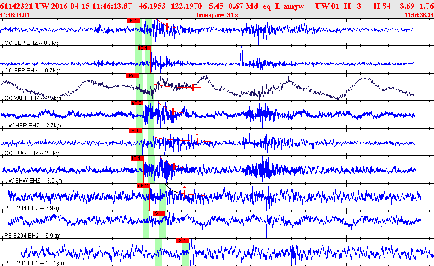The image size is (434, 266).
Task: Select the iS 1 pick flag on CC SEP EHN
Action: click(144, 48)
